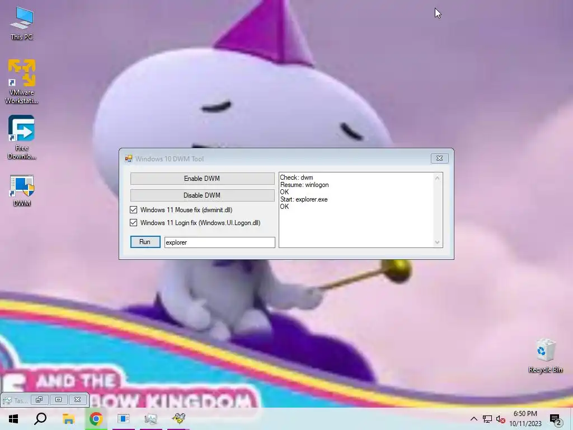Image resolution: width=573 pixels, height=430 pixels.
Task: Click 'Start: explorer.exe' log line
Action: tap(304, 199)
